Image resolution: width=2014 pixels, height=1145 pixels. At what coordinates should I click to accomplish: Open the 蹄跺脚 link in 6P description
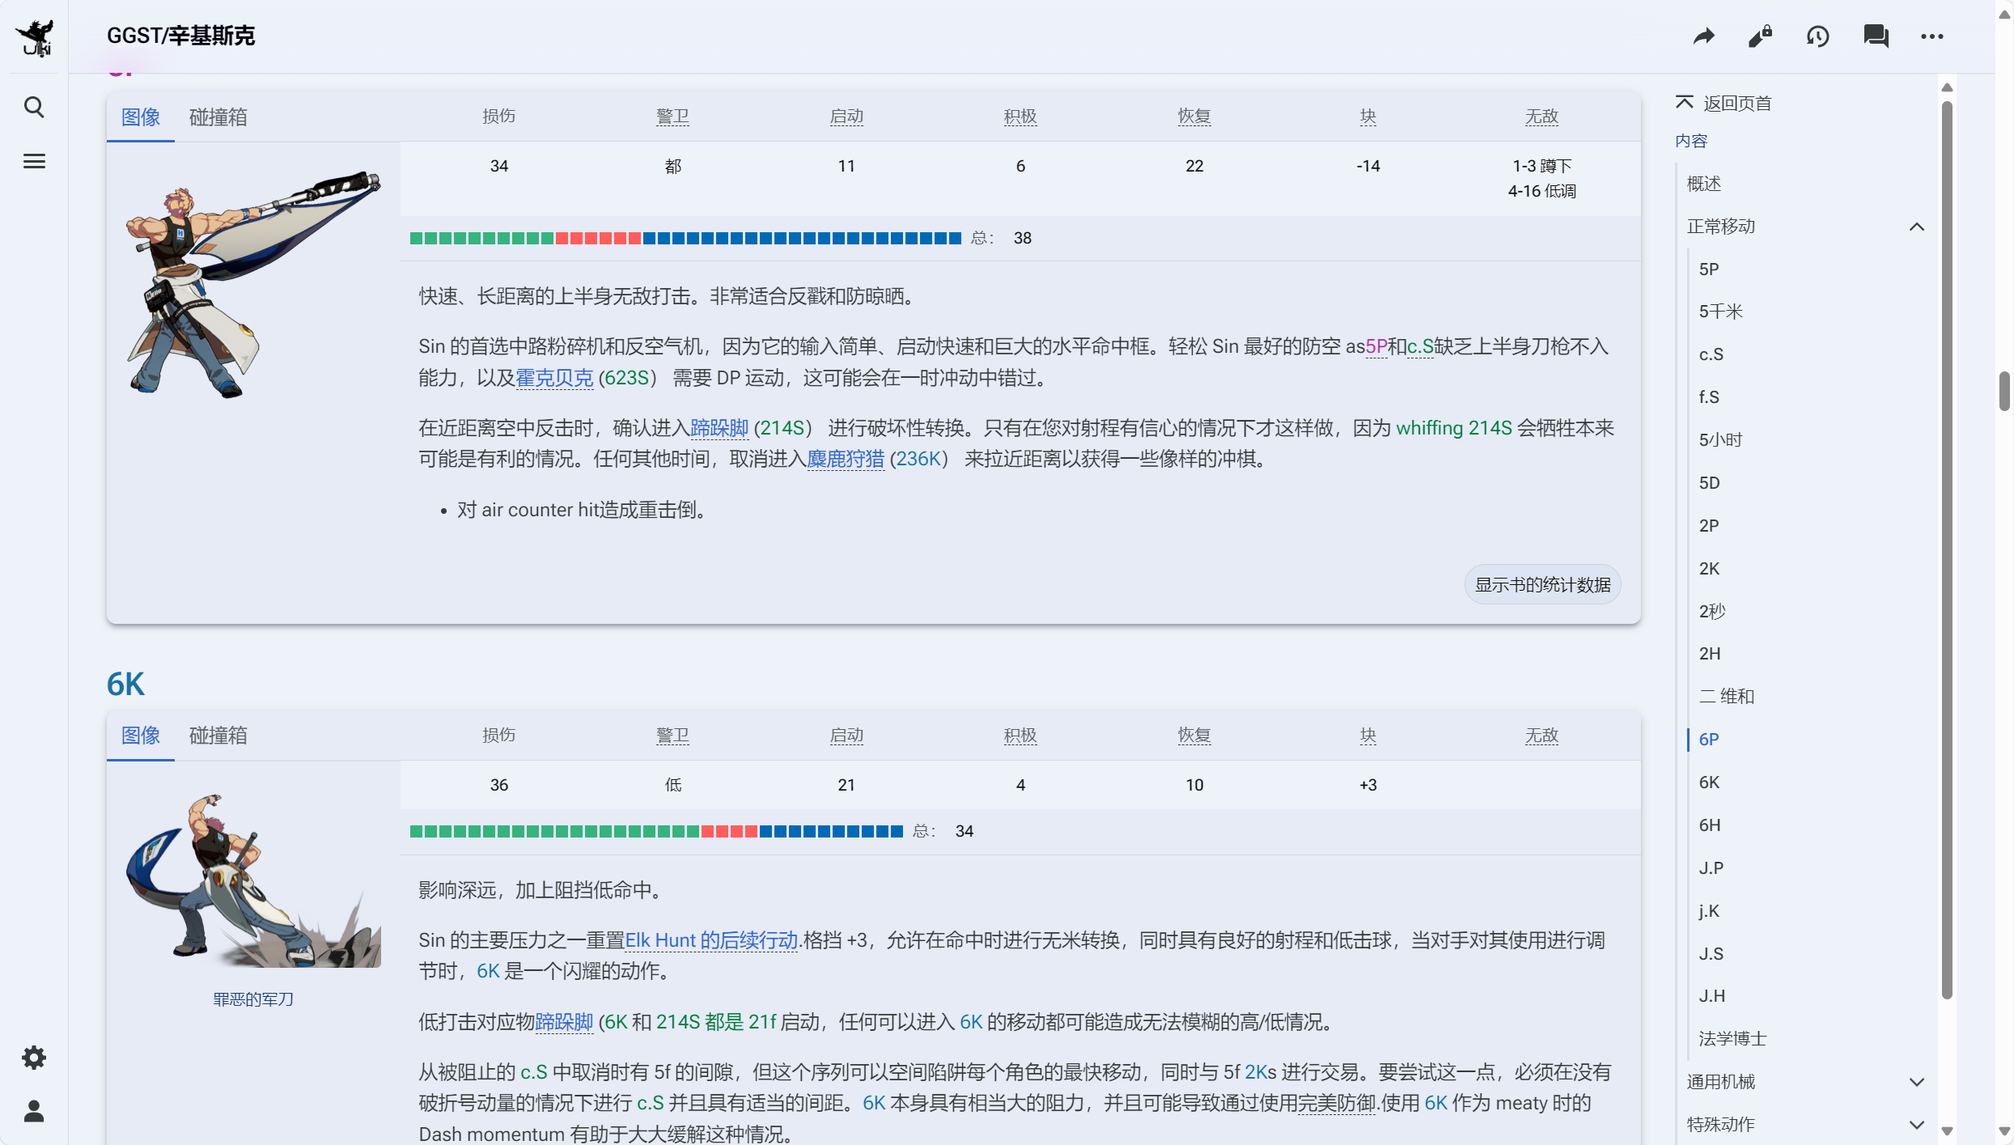[719, 428]
